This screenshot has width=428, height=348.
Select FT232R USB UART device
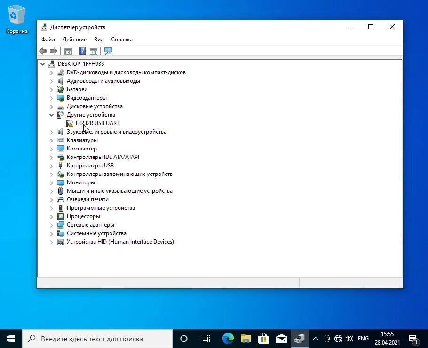coord(97,123)
